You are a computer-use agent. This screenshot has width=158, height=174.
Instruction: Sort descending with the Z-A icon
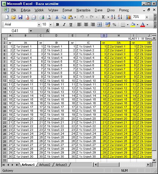click(x=120, y=17)
